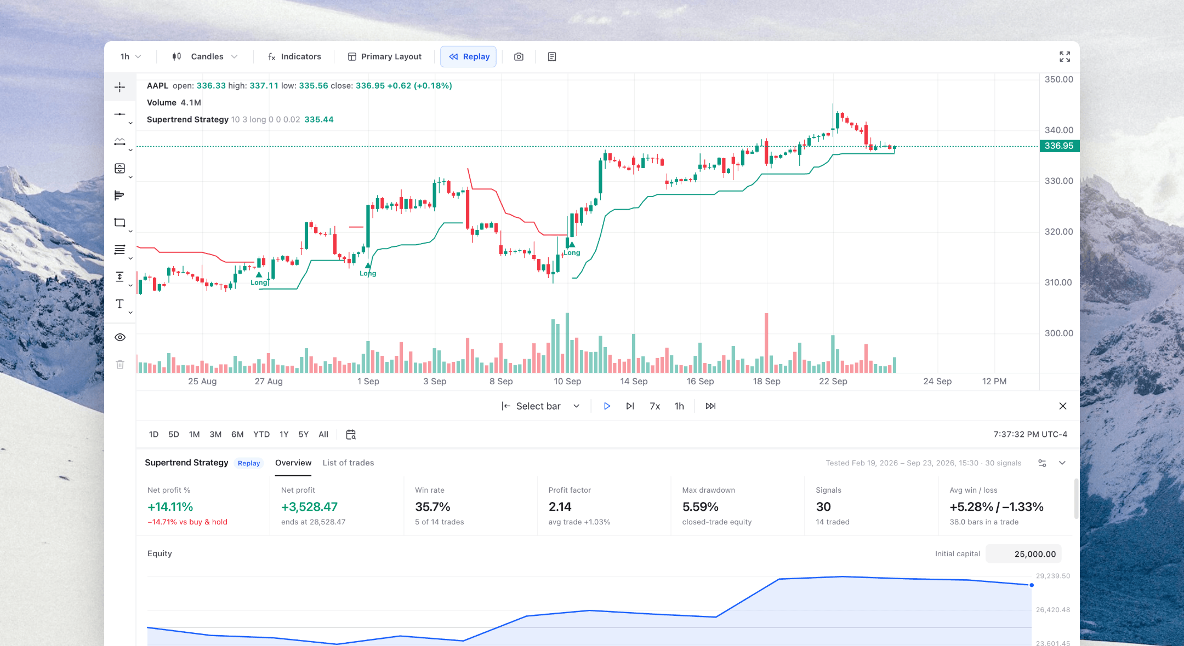The width and height of the screenshot is (1184, 646).
Task: Set range to 1D
Action: [153, 434]
